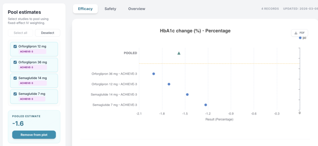
Task: Click the green pooled triangle marker
Action: pos(179,53)
